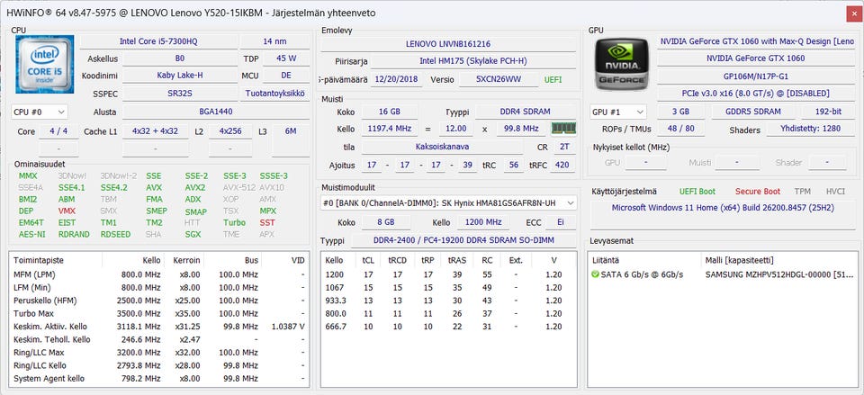Click the TDP 45 W value
The image size is (864, 395).
point(286,58)
